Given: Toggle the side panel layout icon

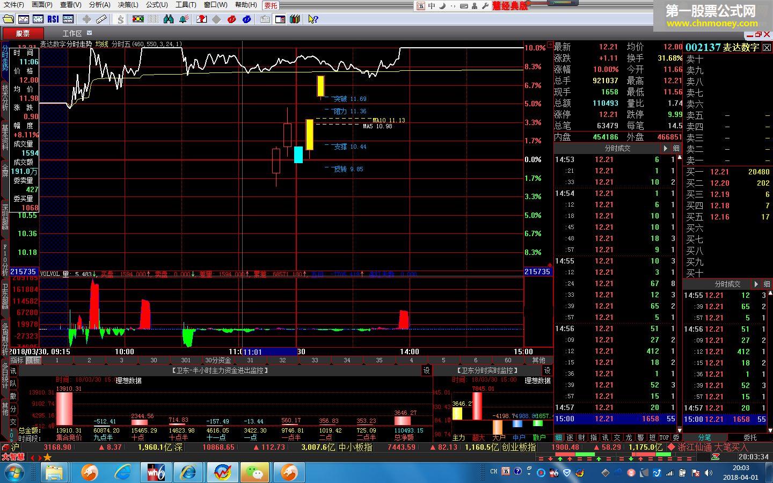Looking at the screenshot, I should 280,19.
